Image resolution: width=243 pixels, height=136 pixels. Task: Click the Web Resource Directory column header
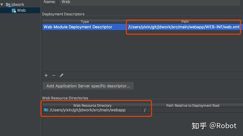(x=92, y=106)
